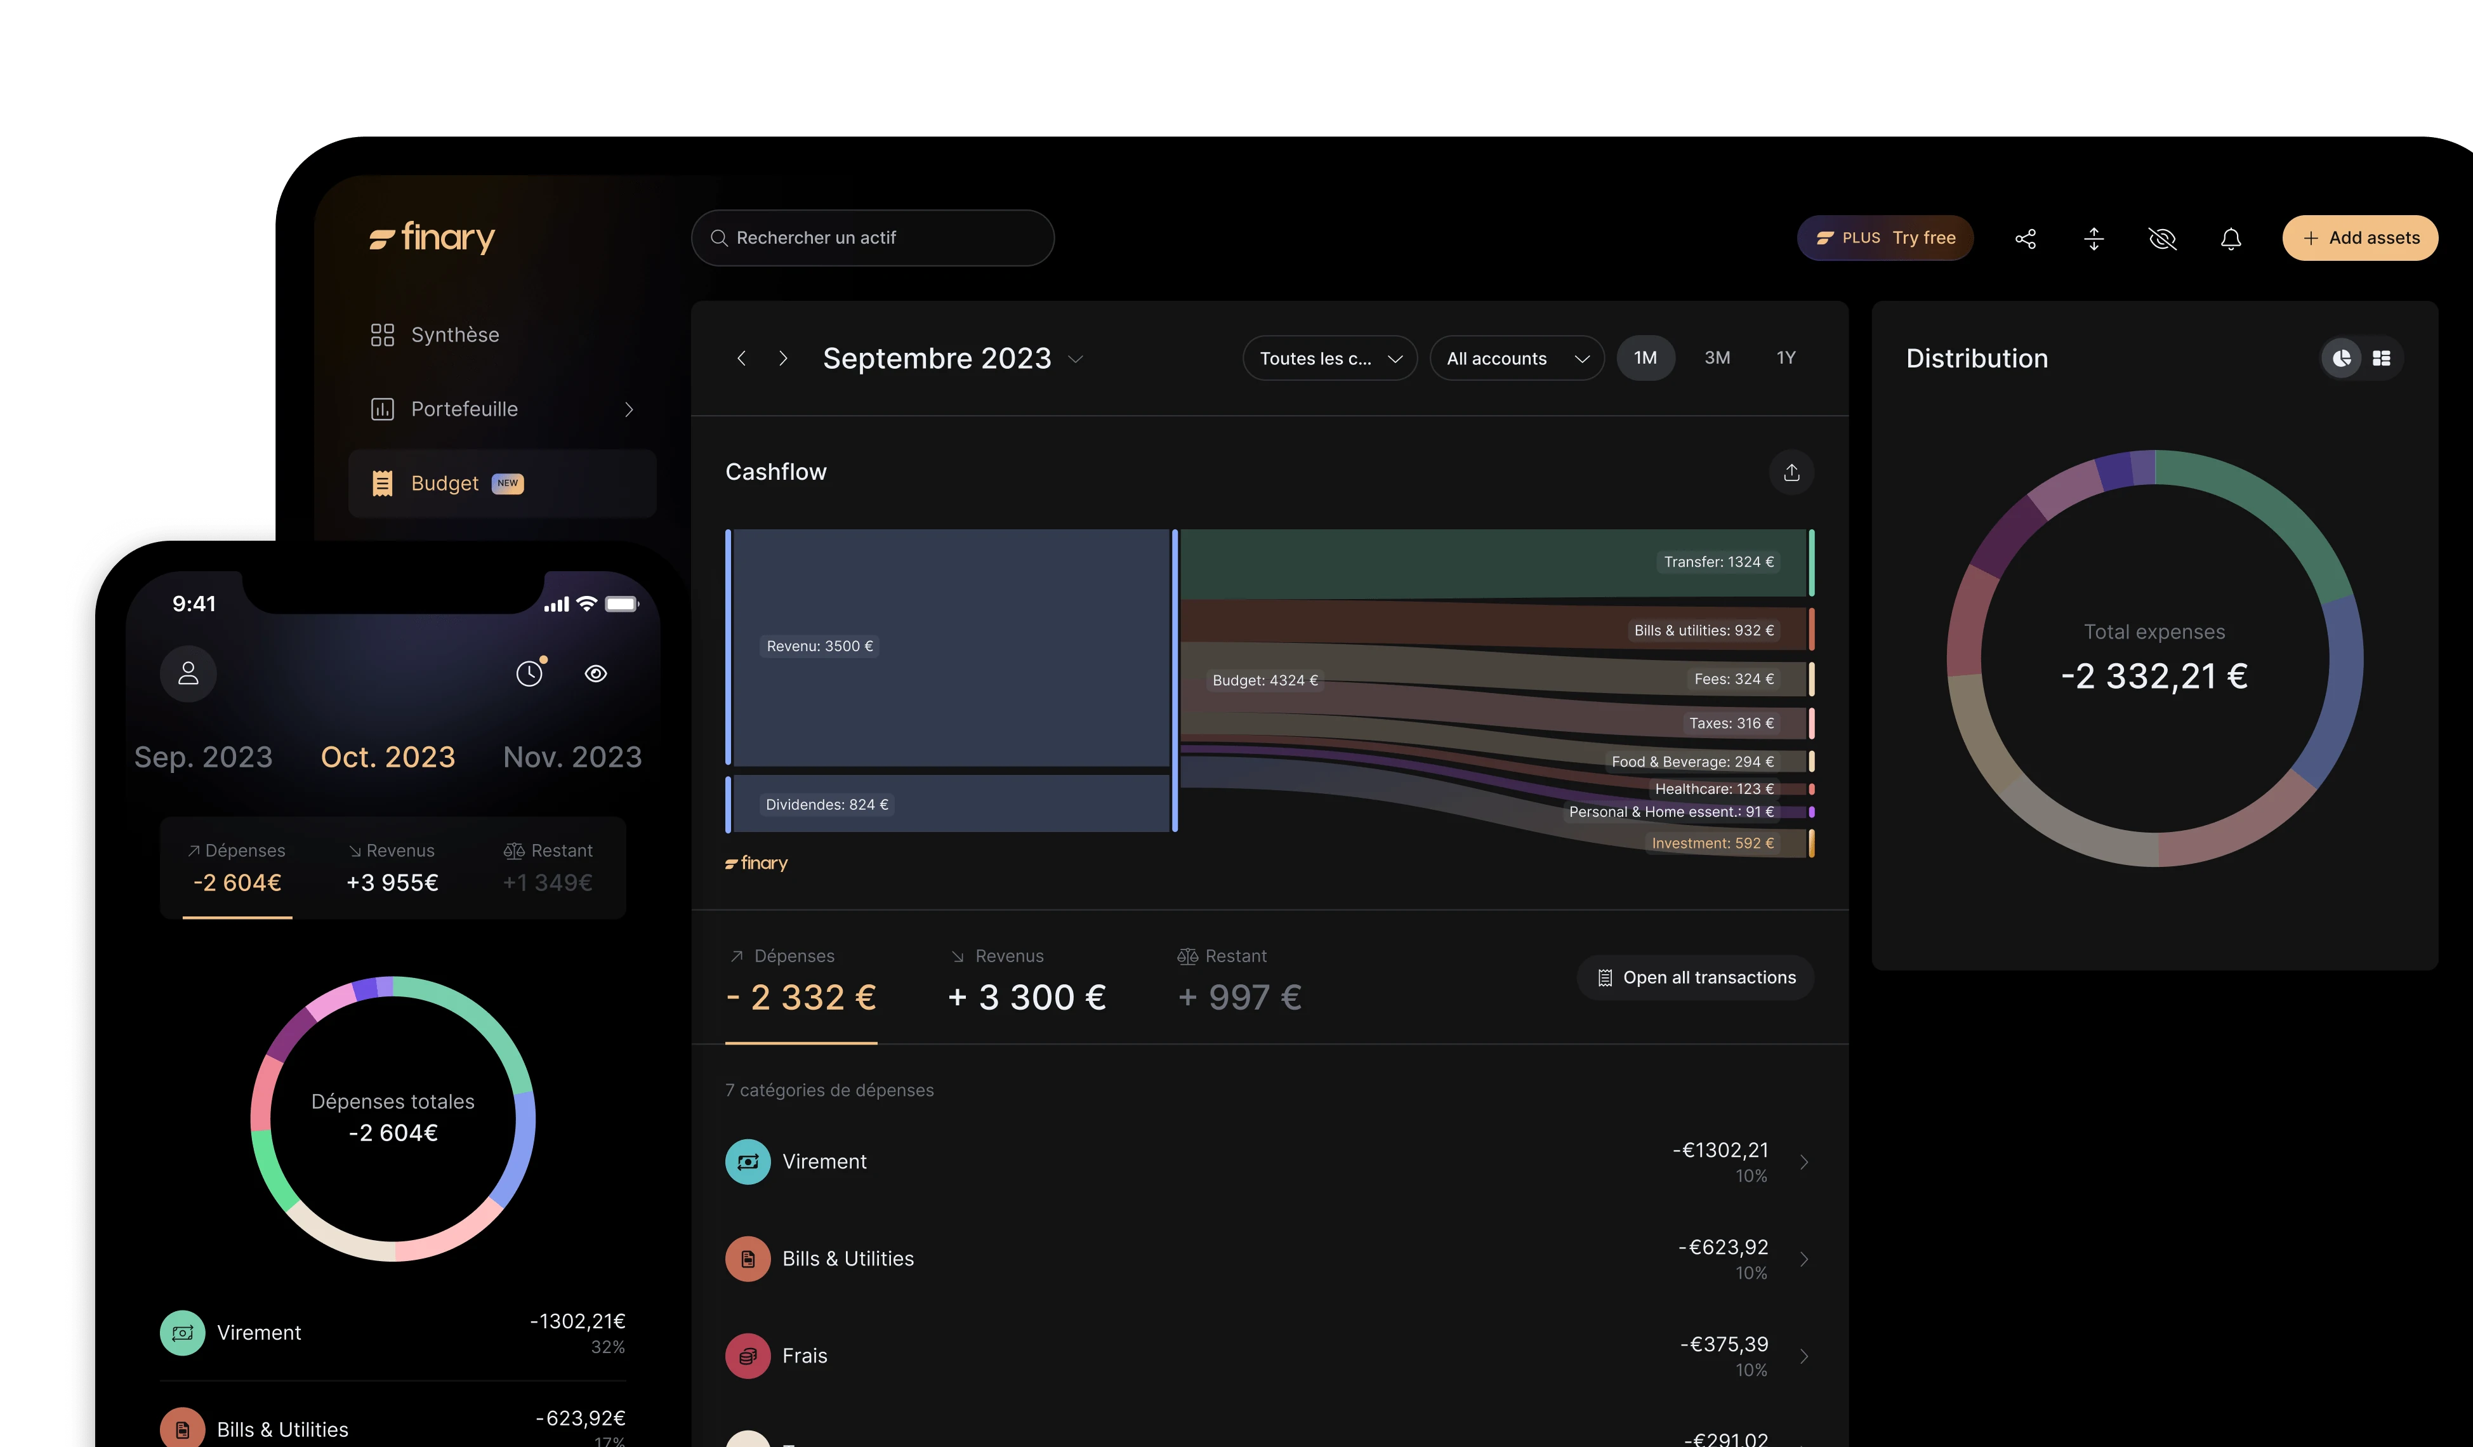
Task: Tap the clock history icon on the phone
Action: pyautogui.click(x=530, y=673)
